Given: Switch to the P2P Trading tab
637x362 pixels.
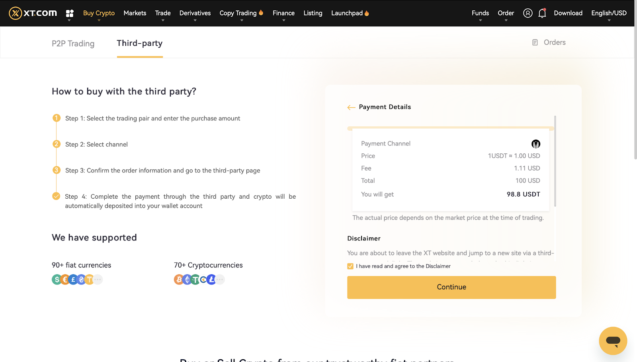Looking at the screenshot, I should (x=73, y=43).
